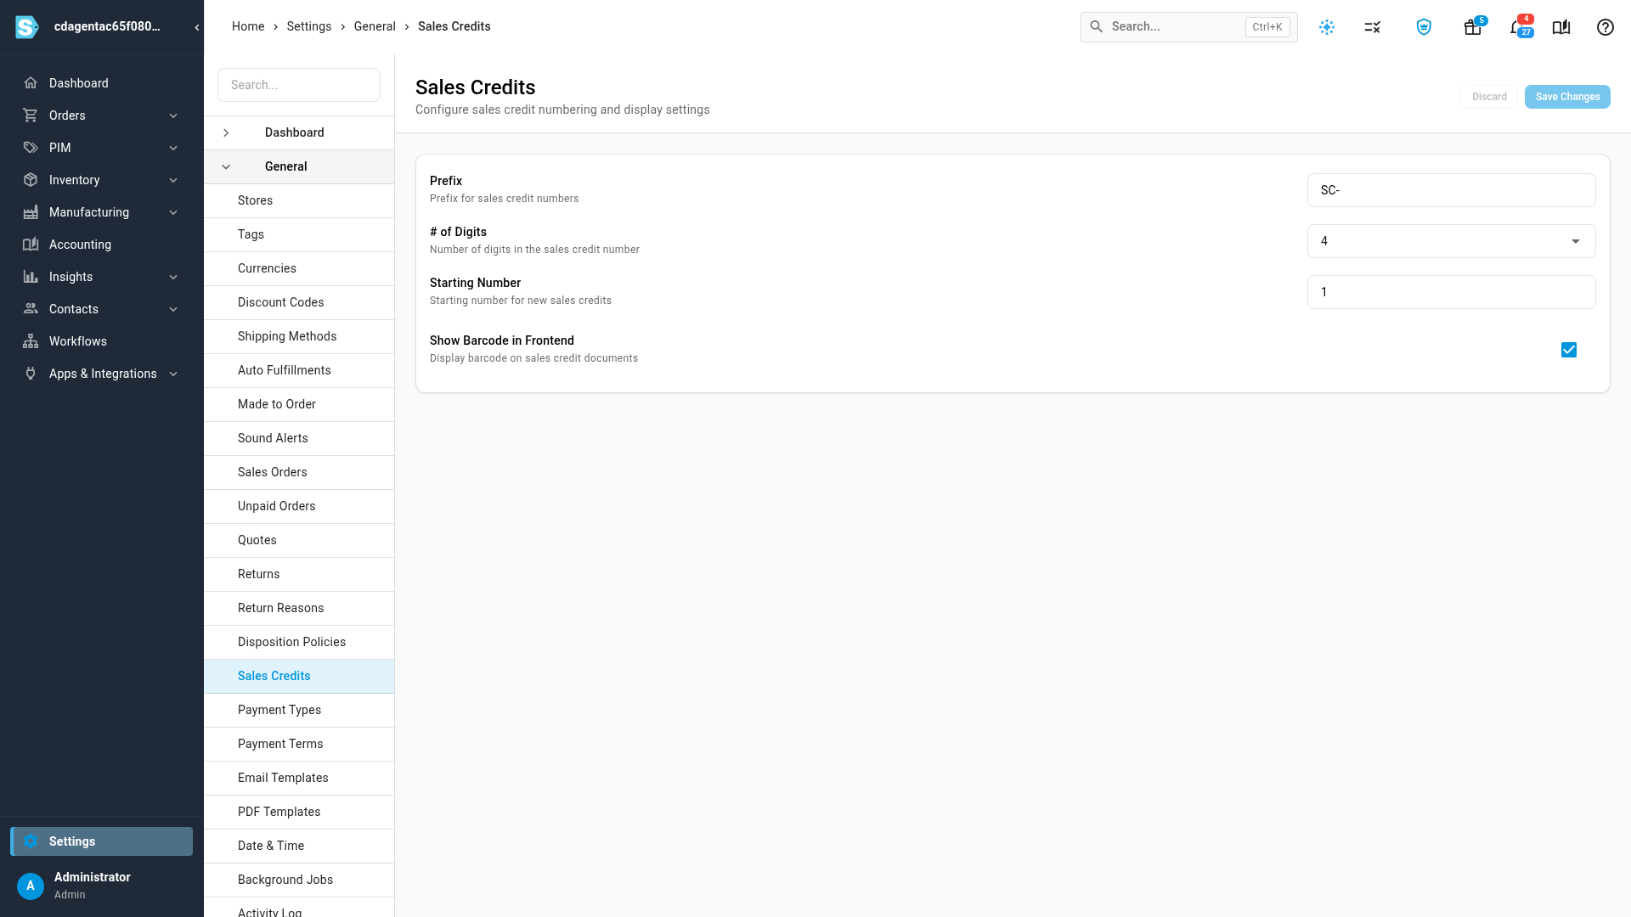This screenshot has width=1631, height=917.
Task: Click the Save Changes button
Action: coord(1567,97)
